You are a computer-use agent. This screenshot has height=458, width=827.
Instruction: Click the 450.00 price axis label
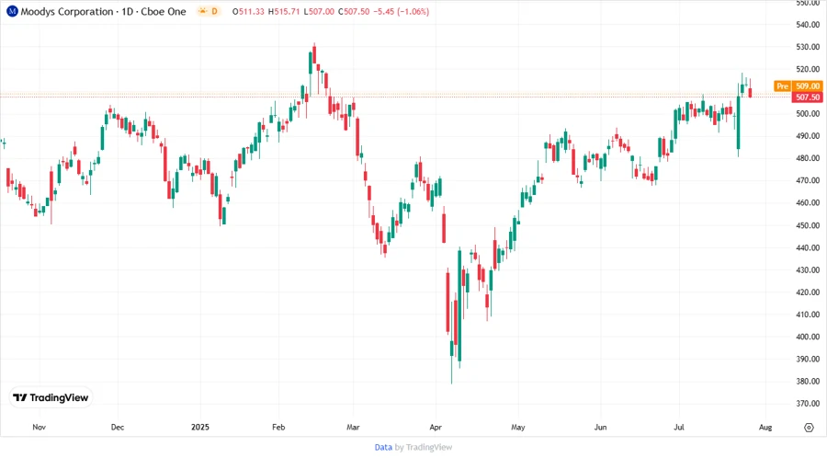pos(808,225)
